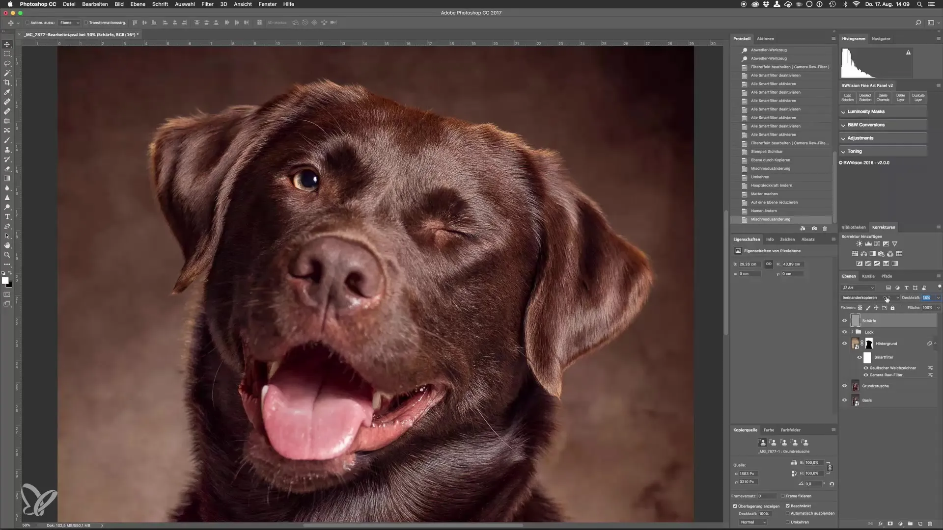Select the Eraser tool
Viewport: 943px width, 530px height.
click(x=7, y=169)
